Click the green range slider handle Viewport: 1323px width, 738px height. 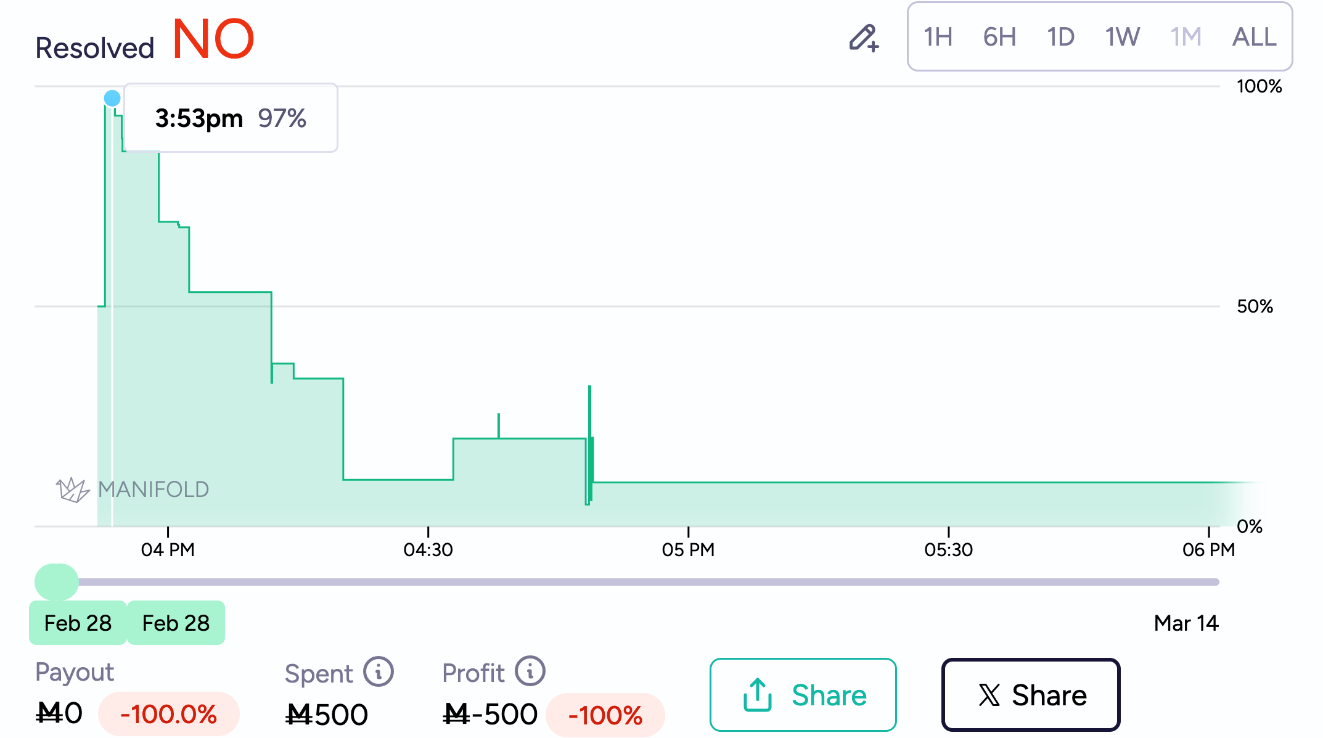[56, 581]
